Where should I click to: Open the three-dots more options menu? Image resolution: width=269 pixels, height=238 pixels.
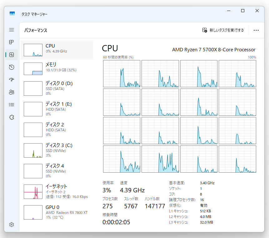[x=256, y=30]
